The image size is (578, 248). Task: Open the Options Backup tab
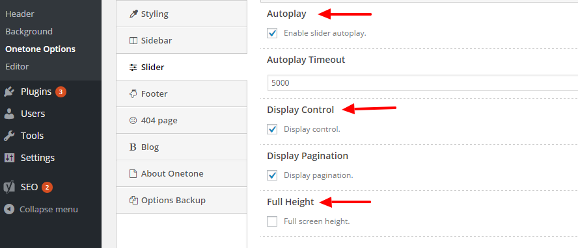pyautogui.click(x=182, y=200)
